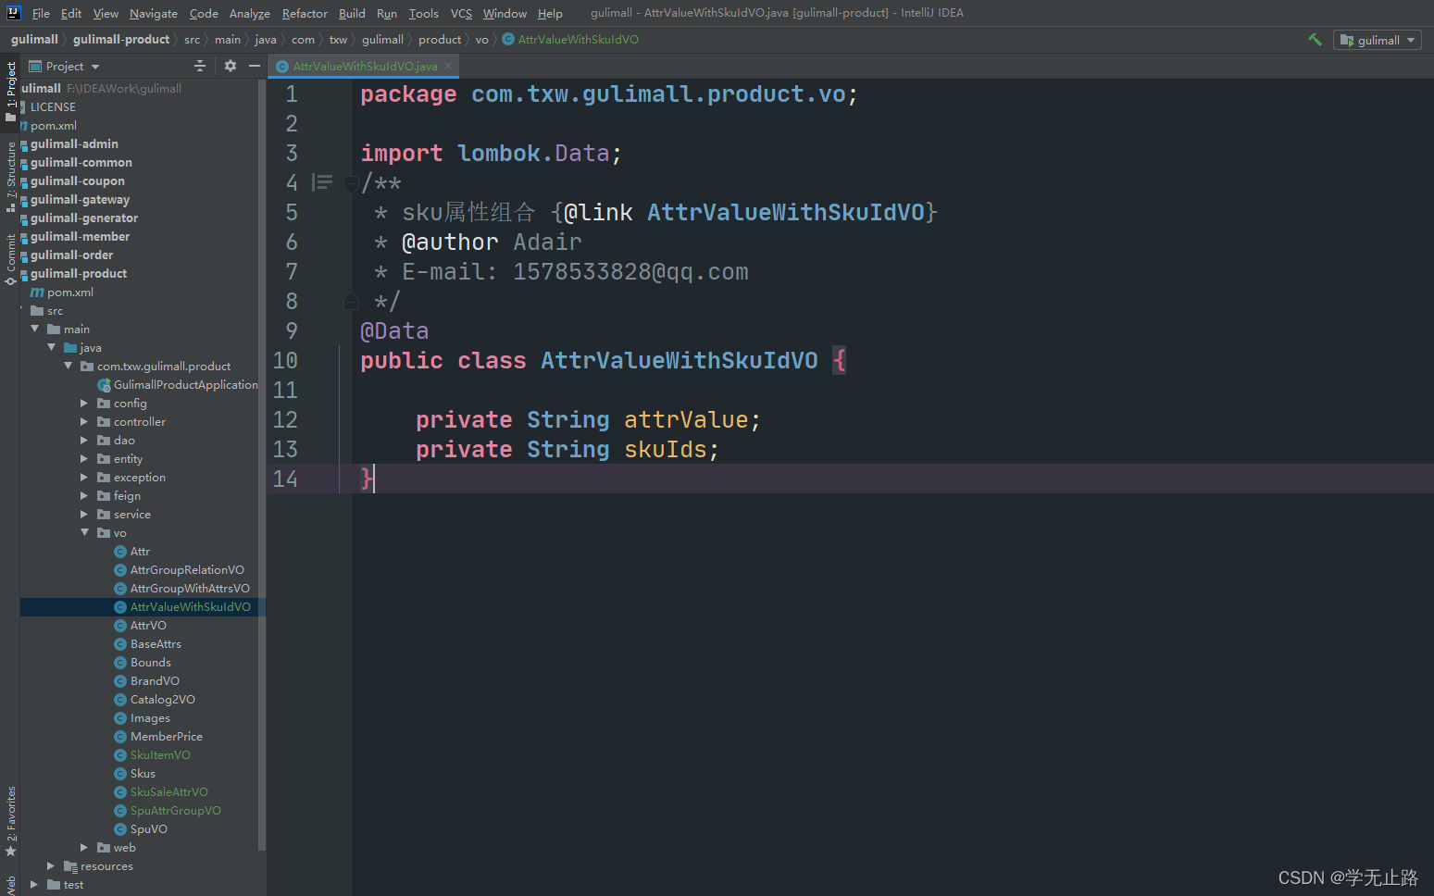Click the MemberPrice class icon

tap(120, 736)
